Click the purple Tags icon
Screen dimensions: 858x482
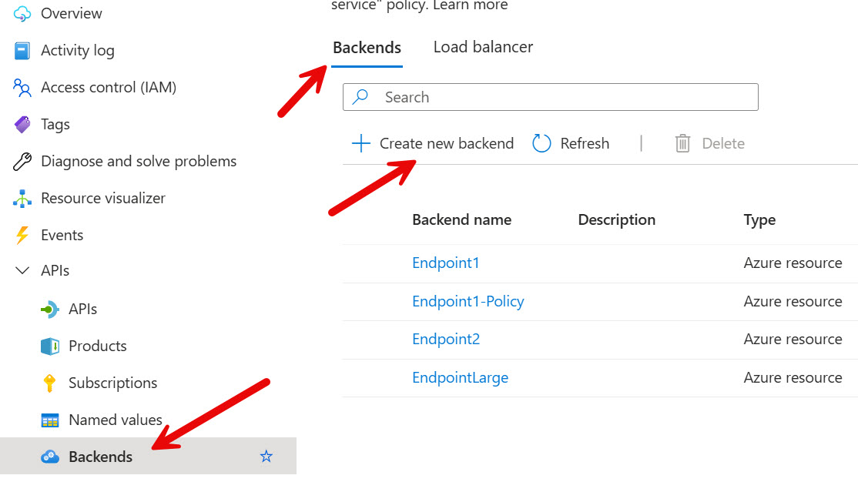pyautogui.click(x=22, y=125)
